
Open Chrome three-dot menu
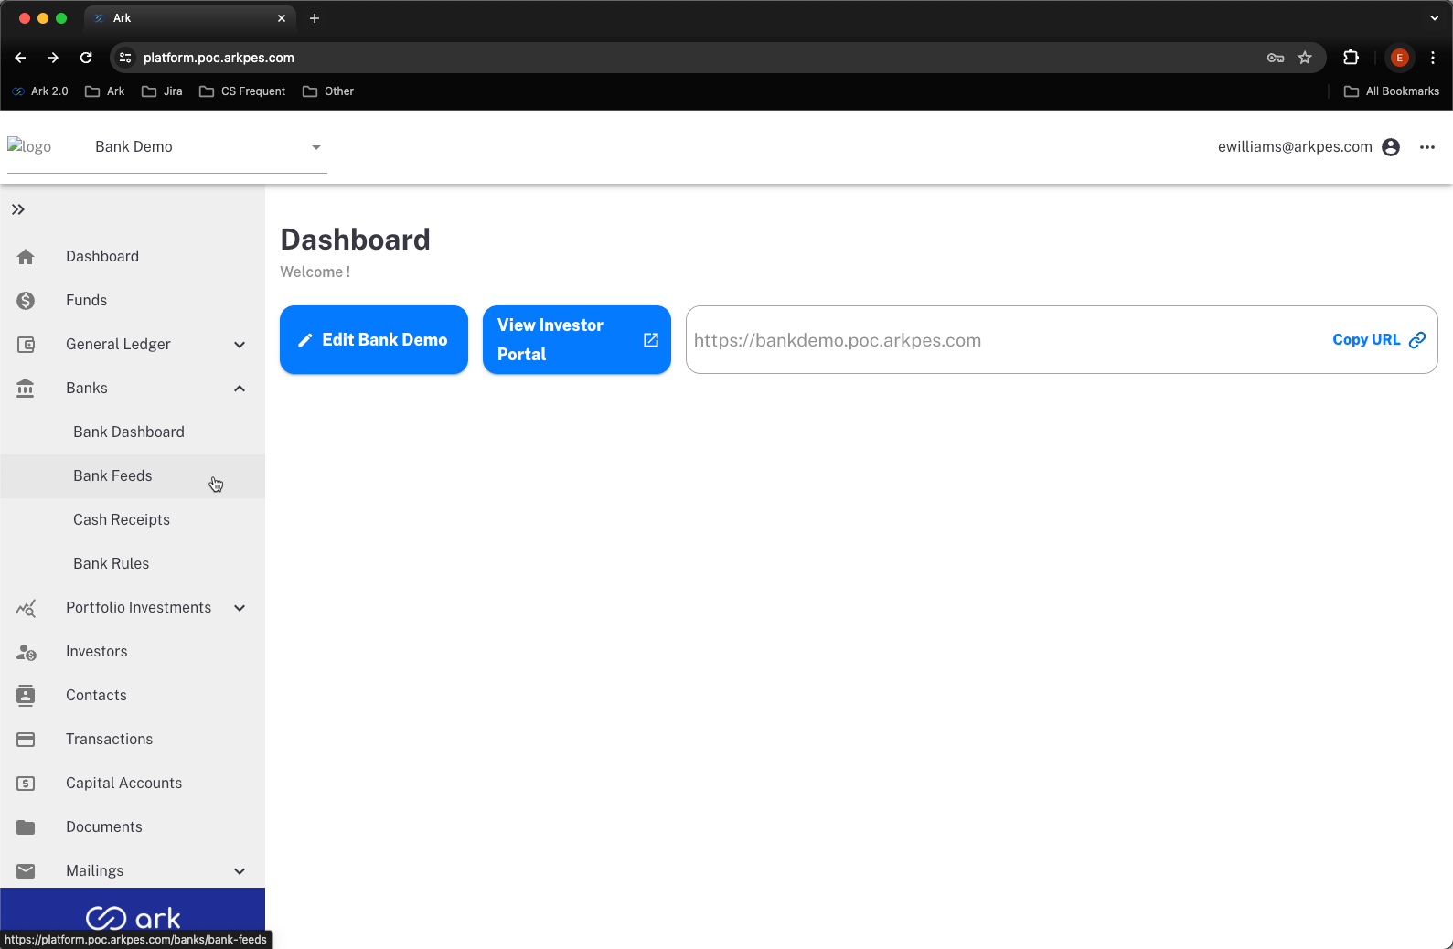pyautogui.click(x=1433, y=58)
